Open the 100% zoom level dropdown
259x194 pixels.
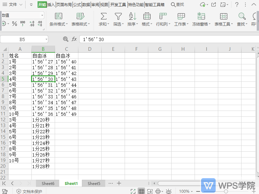[186, 191]
